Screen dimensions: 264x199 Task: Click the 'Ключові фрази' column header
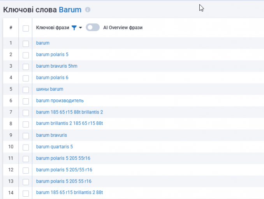click(x=53, y=28)
